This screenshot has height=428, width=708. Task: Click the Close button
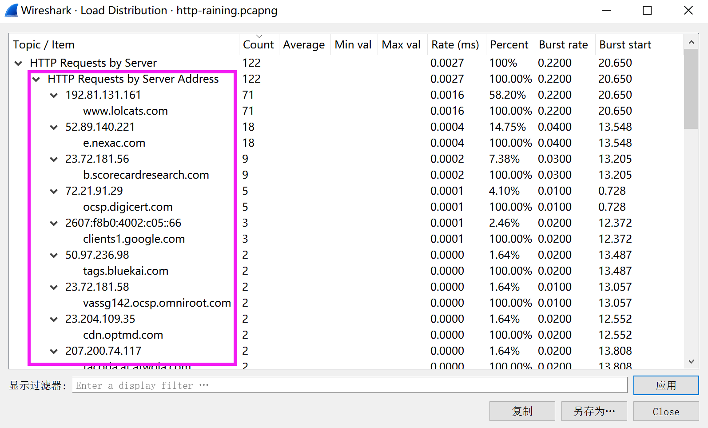coord(666,411)
